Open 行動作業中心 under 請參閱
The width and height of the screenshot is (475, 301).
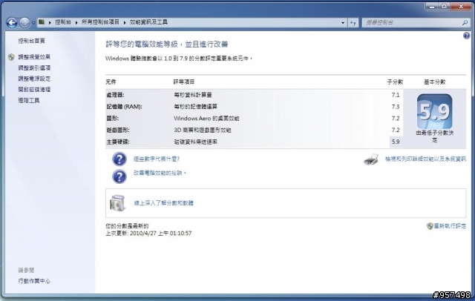(x=34, y=281)
